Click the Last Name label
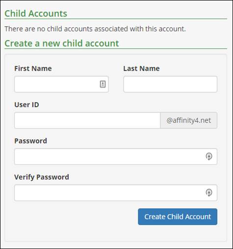Viewport: 233px width, 249px height. pos(141,68)
